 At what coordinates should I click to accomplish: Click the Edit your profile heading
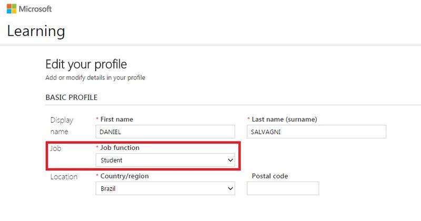pos(86,65)
